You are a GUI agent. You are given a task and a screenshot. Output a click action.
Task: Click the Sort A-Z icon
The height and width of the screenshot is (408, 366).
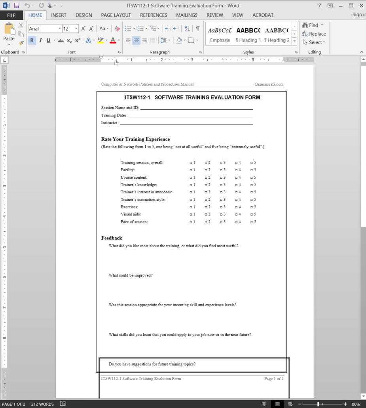(187, 29)
